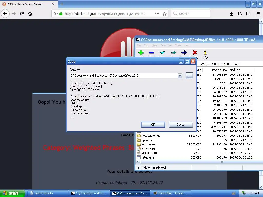Switch to Search Results taskbar item

pyautogui.click(x=47, y=193)
